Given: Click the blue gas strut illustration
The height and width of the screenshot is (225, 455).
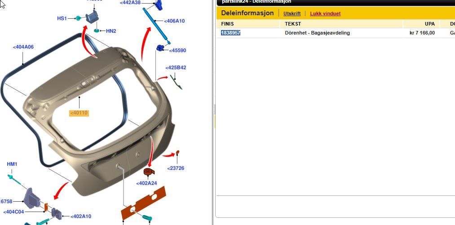Looking at the screenshot, I should click(156, 26).
